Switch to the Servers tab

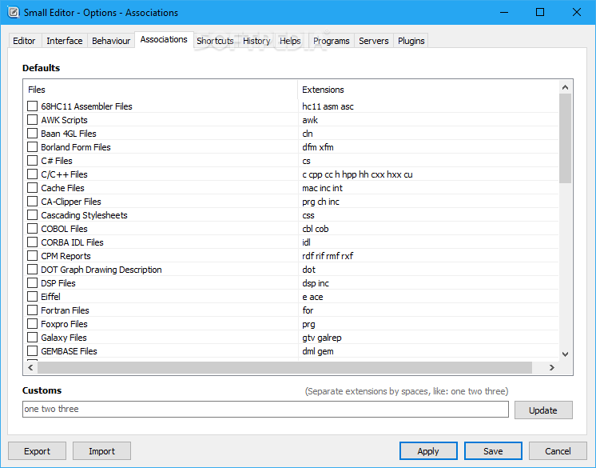point(374,41)
